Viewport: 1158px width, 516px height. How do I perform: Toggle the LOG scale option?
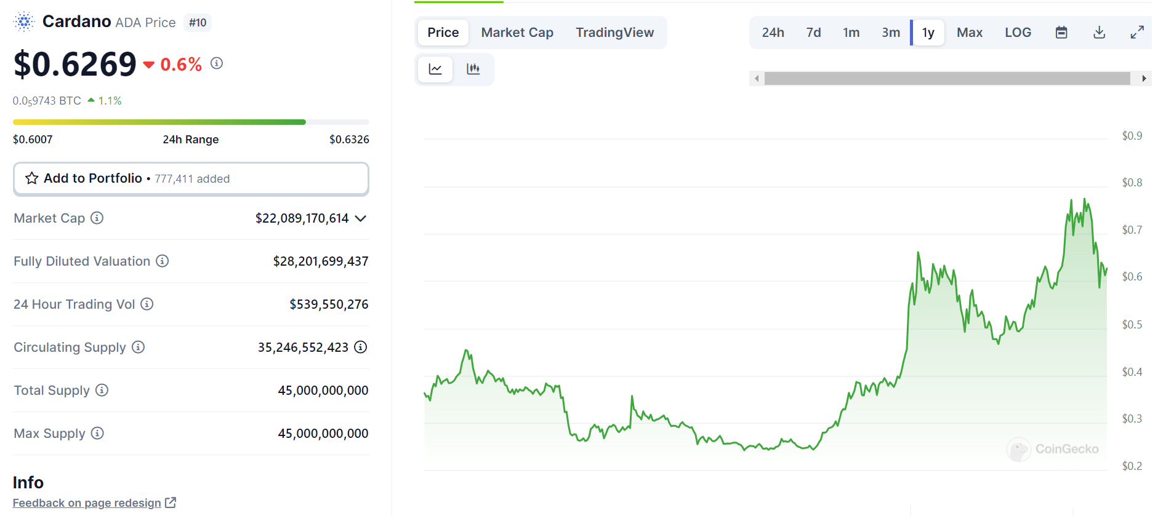tap(1018, 33)
